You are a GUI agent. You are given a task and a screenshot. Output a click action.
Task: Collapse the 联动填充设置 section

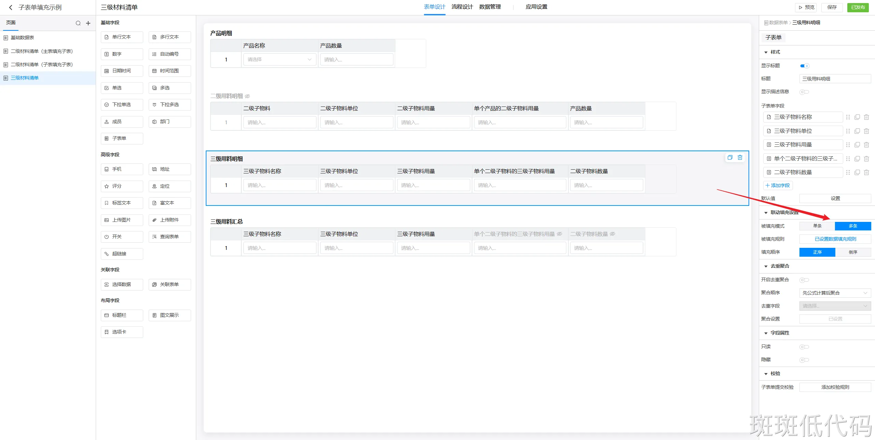coord(766,213)
